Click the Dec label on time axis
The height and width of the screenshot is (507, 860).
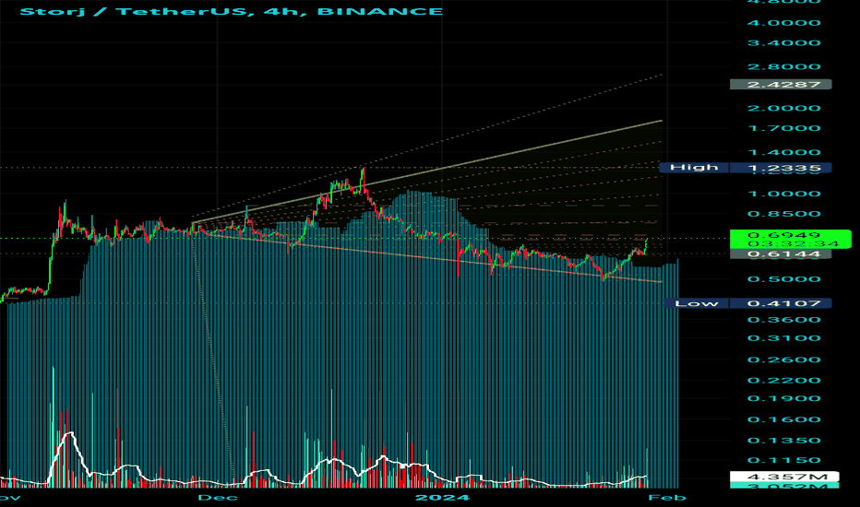pyautogui.click(x=218, y=498)
